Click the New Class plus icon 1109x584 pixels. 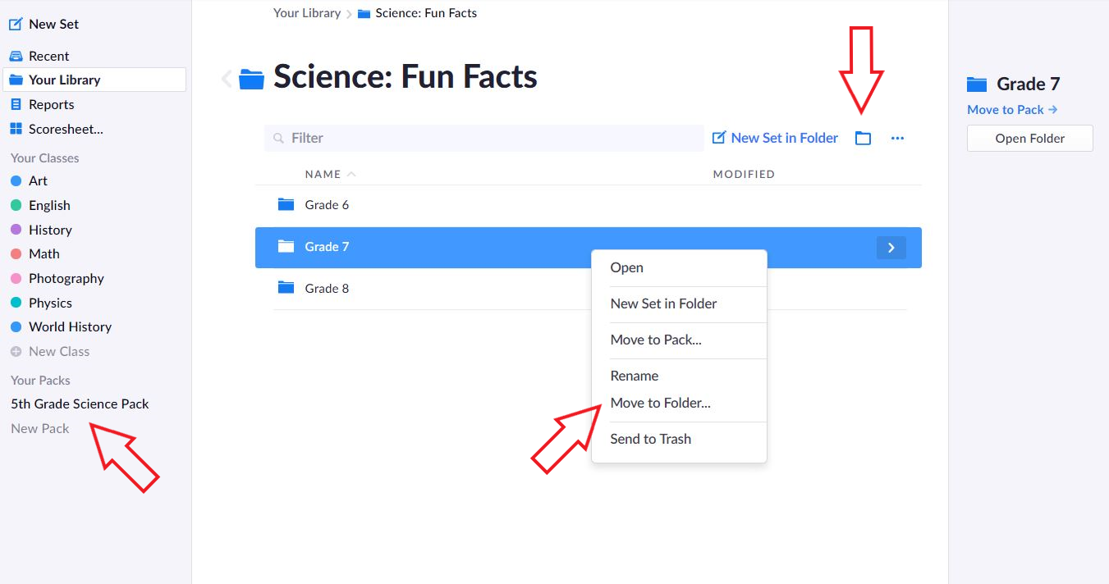(16, 351)
